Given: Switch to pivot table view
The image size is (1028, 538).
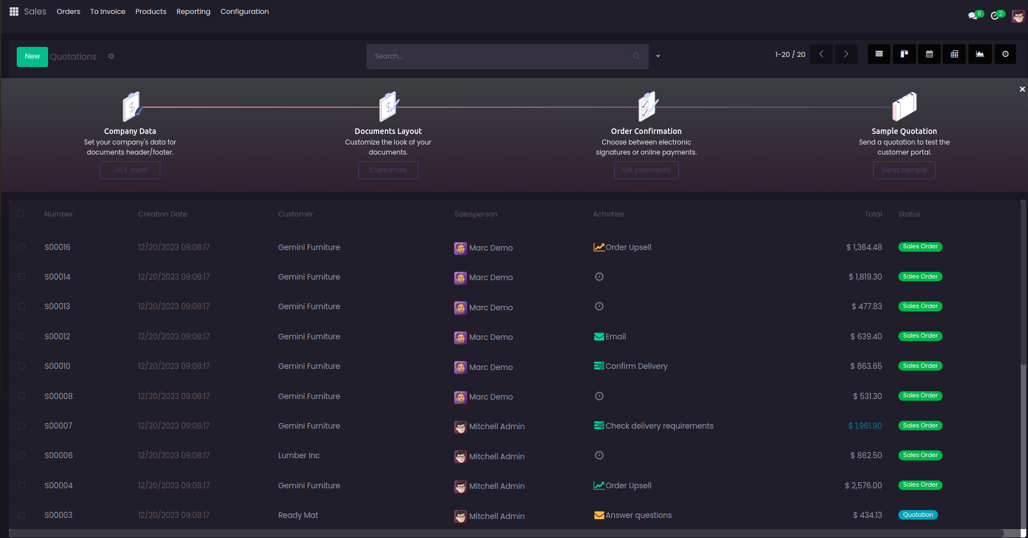Looking at the screenshot, I should click(954, 54).
